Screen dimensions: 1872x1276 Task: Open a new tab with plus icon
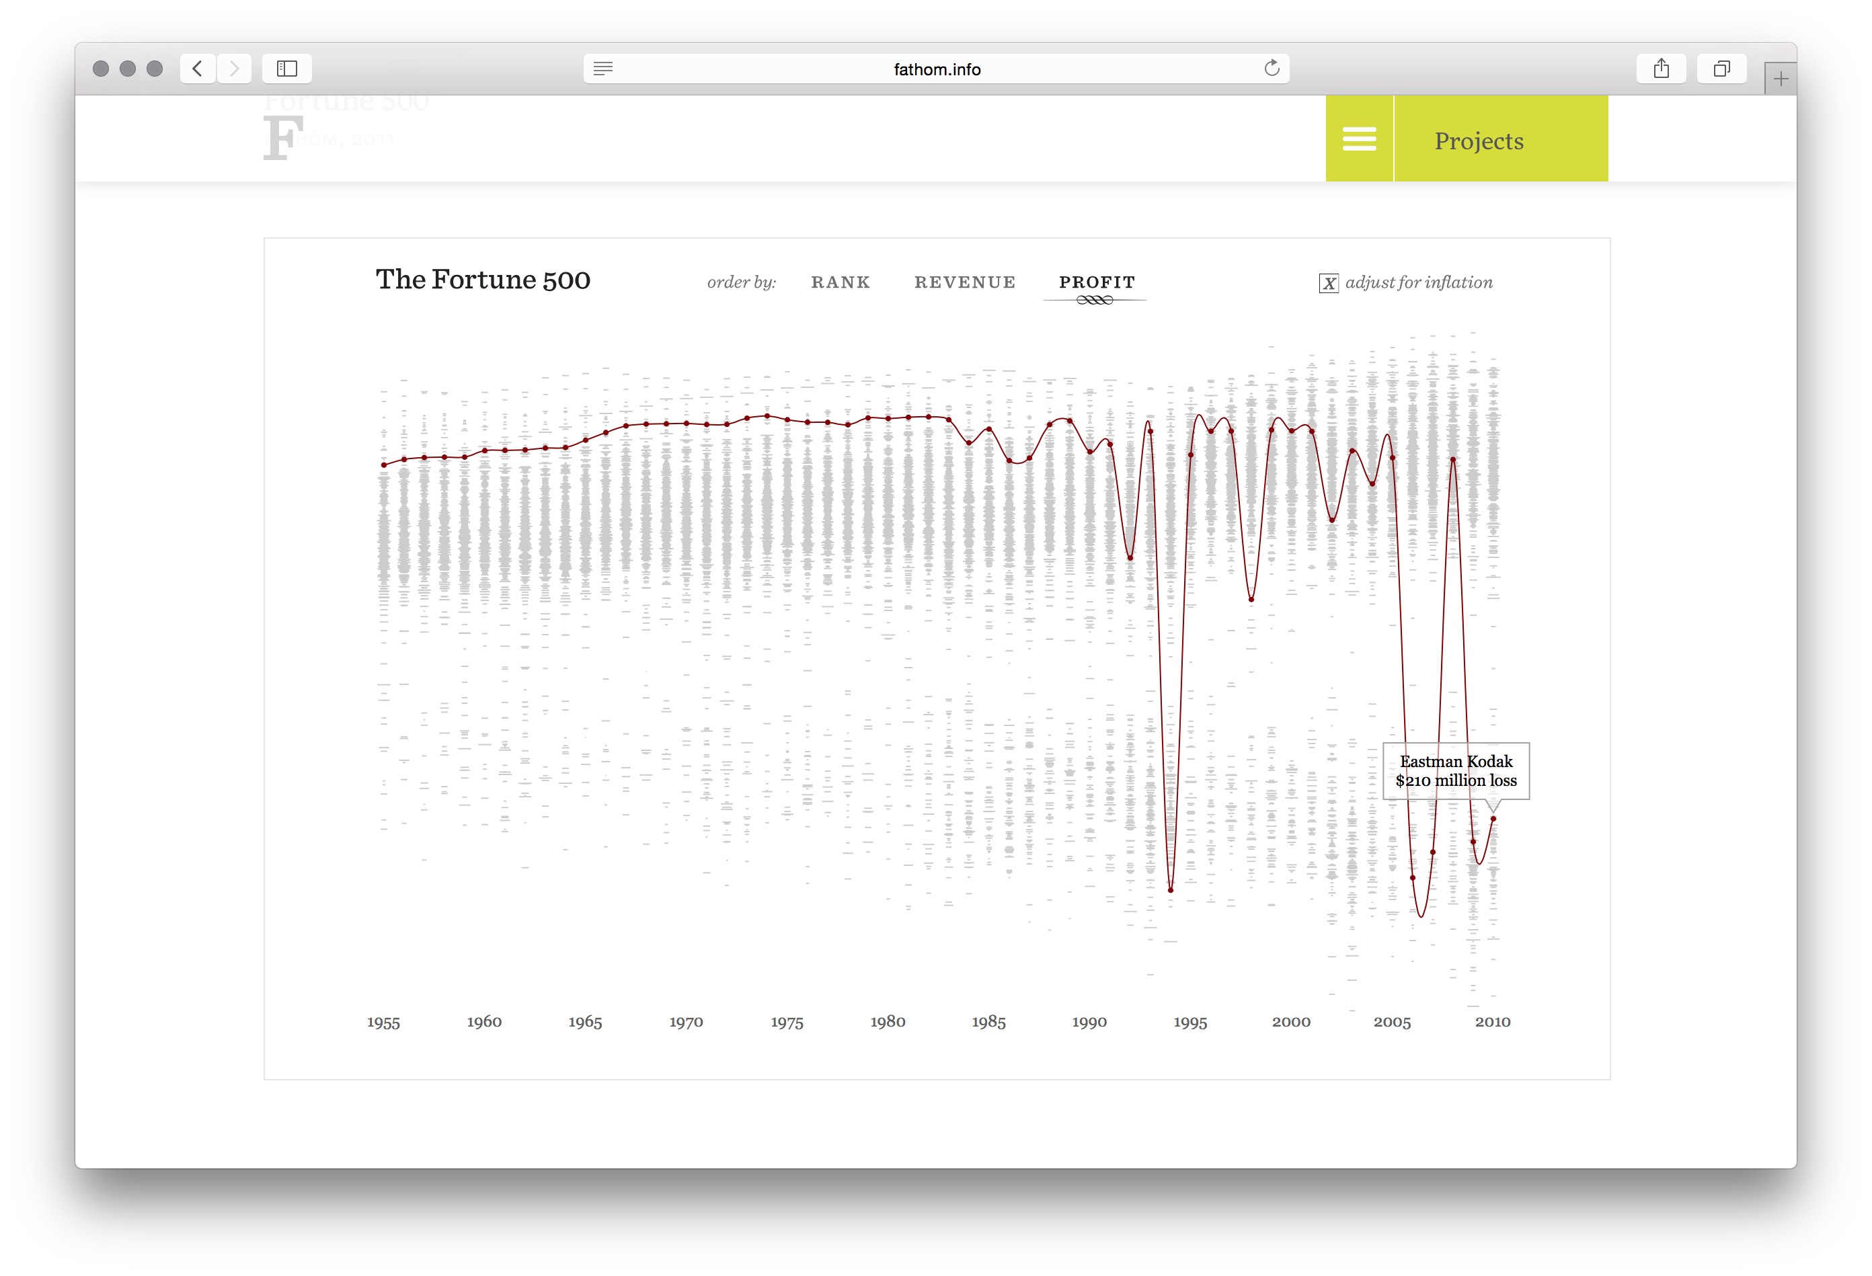coord(1780,79)
